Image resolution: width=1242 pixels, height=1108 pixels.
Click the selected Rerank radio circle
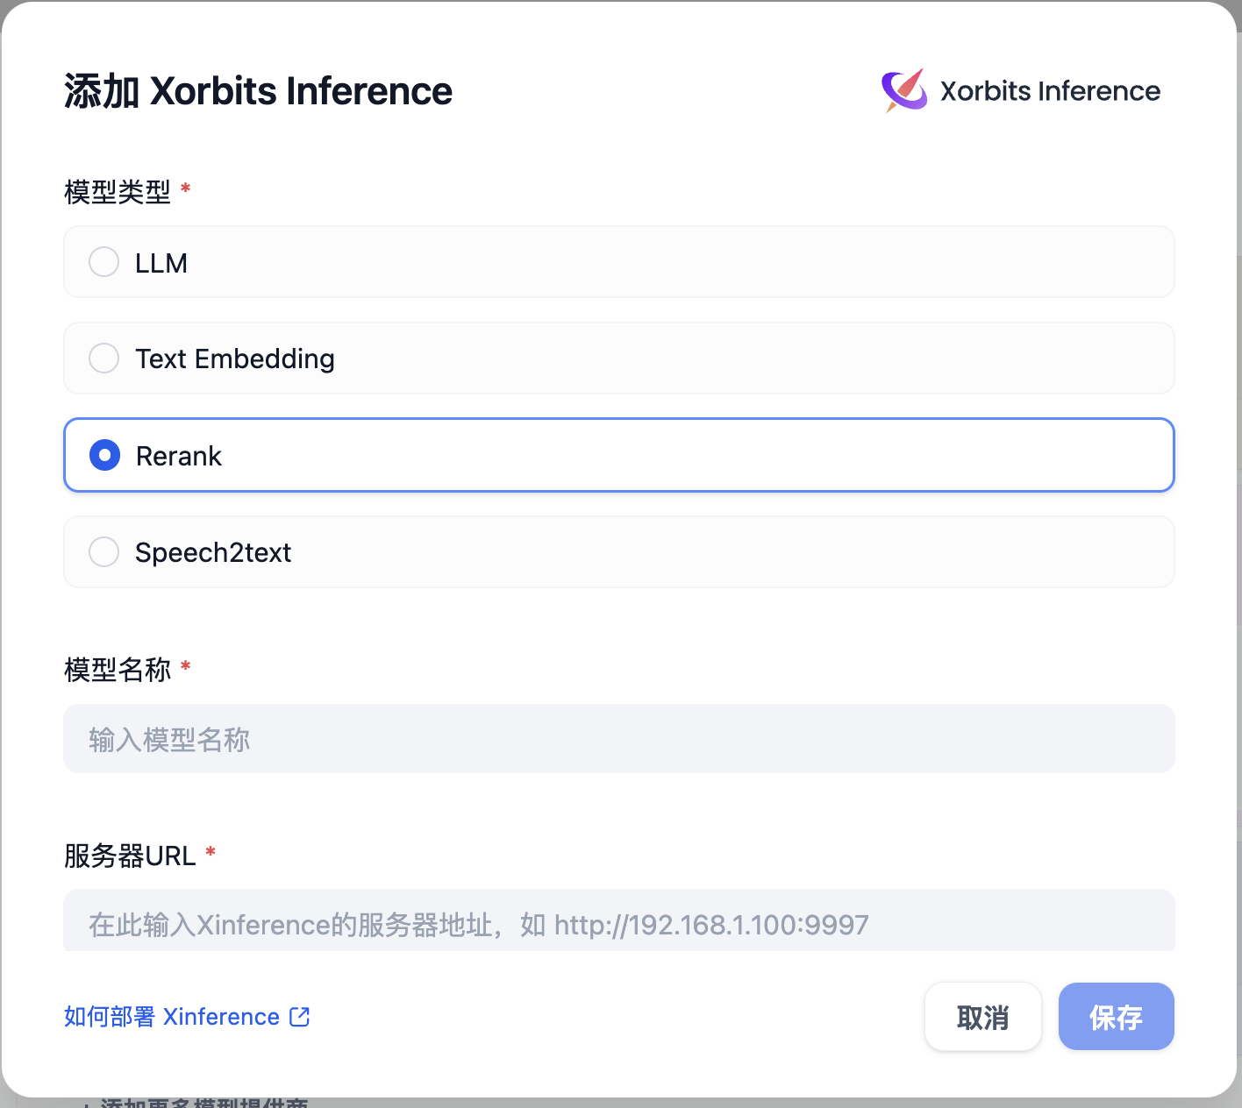(x=105, y=455)
